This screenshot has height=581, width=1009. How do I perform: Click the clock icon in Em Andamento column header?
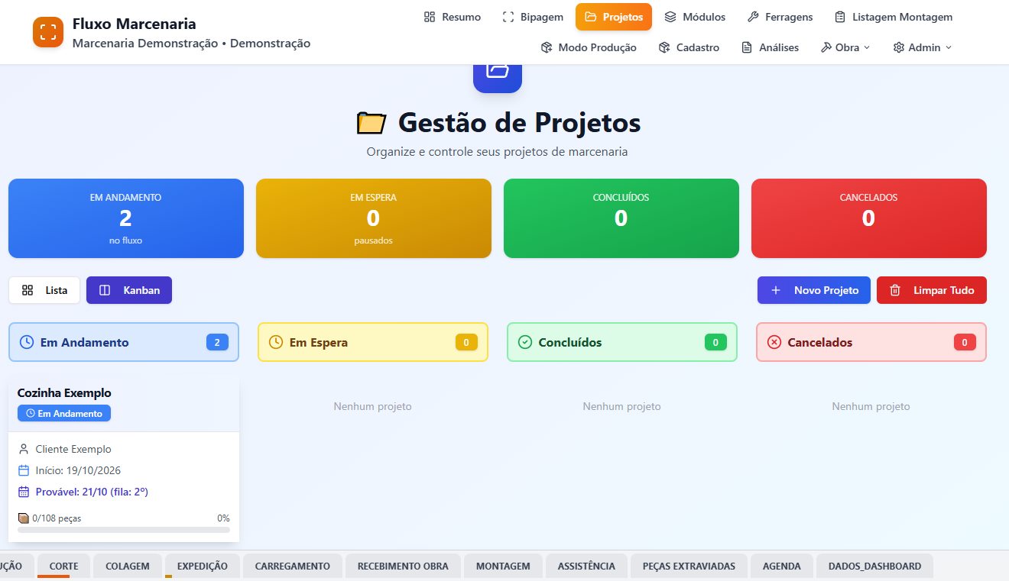[26, 342]
